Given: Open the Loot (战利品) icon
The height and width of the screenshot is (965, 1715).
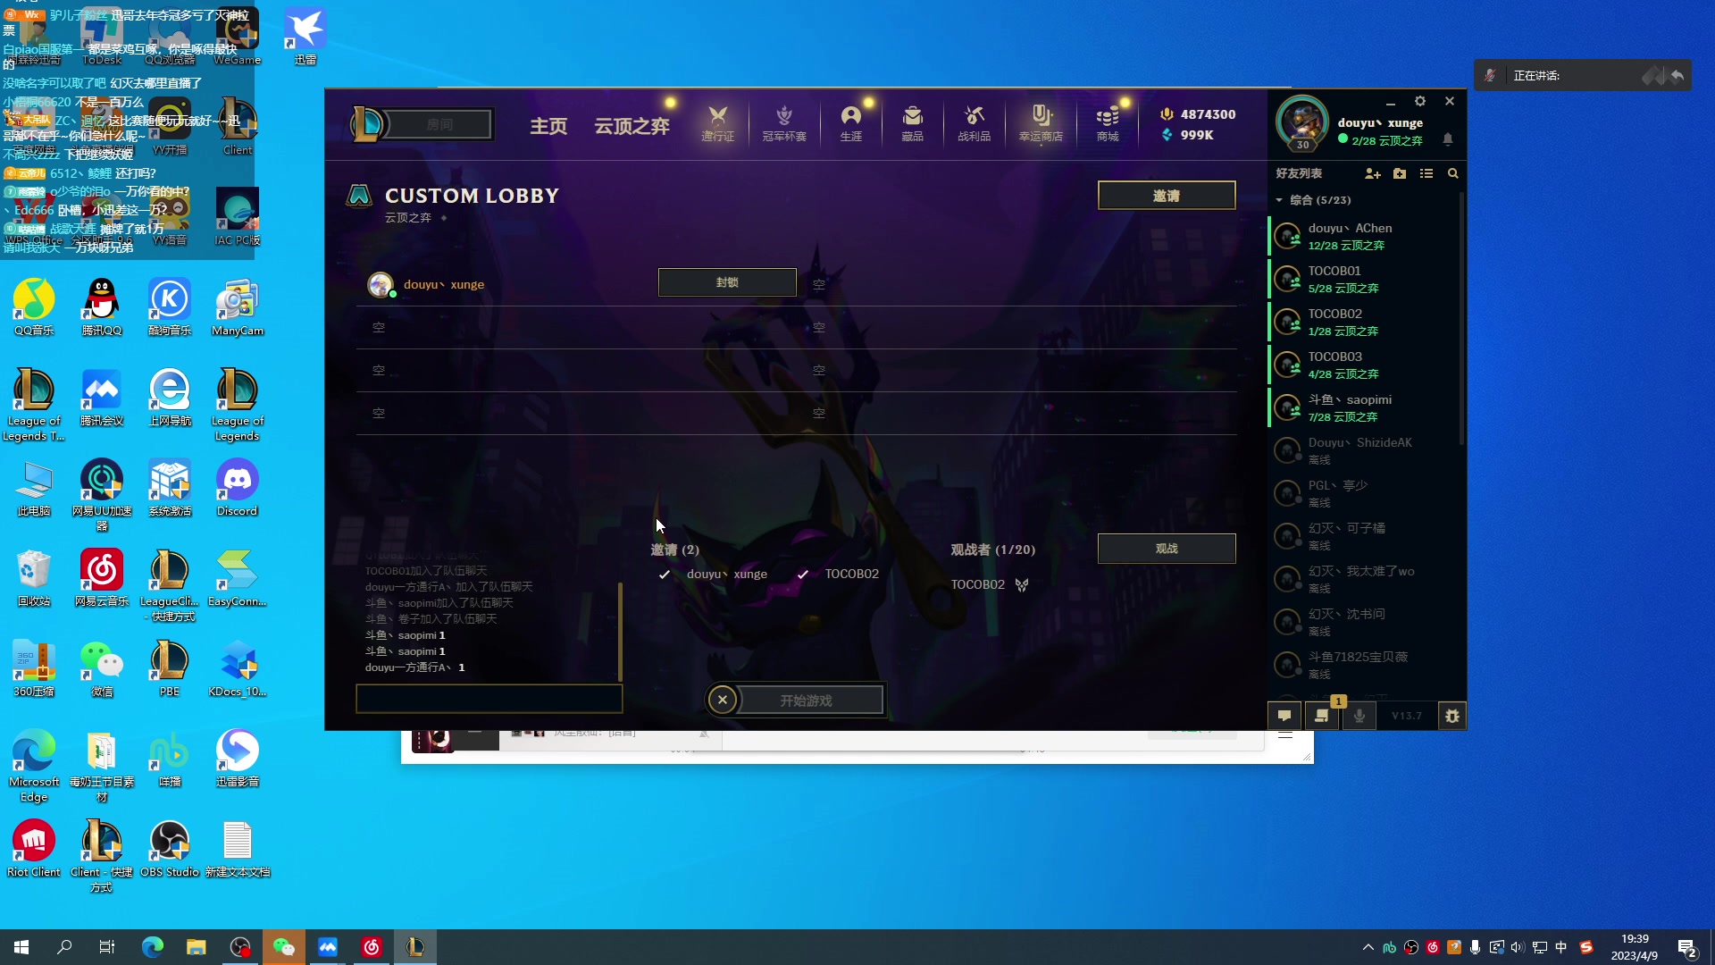Looking at the screenshot, I should click(x=975, y=123).
